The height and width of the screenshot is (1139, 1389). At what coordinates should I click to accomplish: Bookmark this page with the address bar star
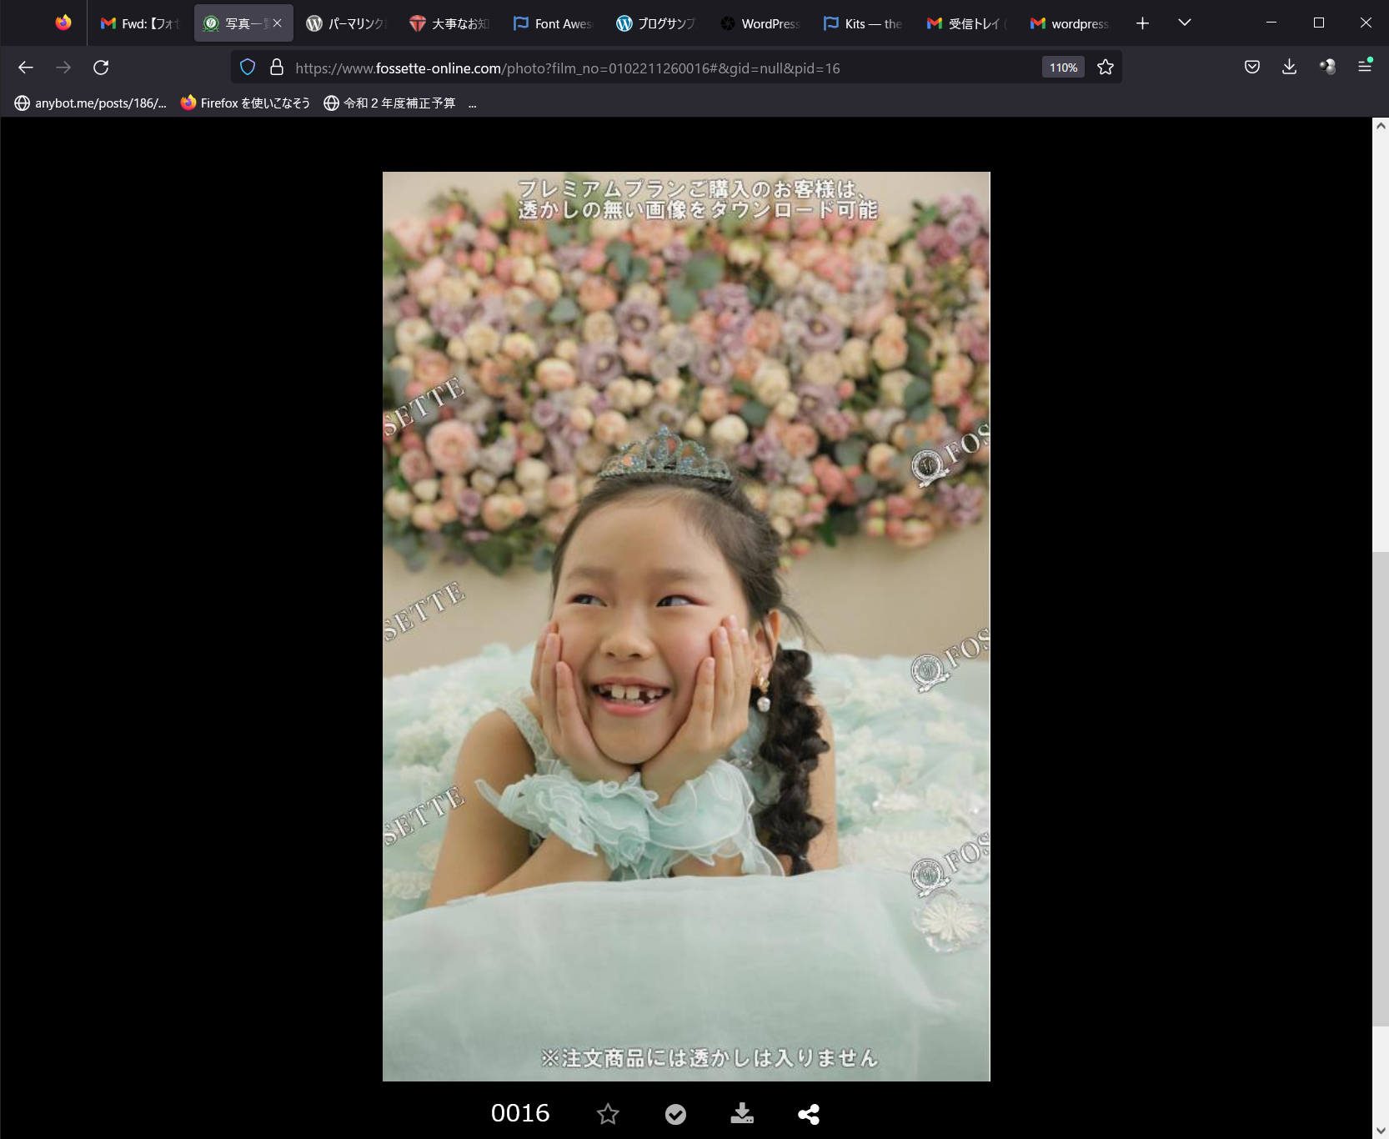(1106, 68)
